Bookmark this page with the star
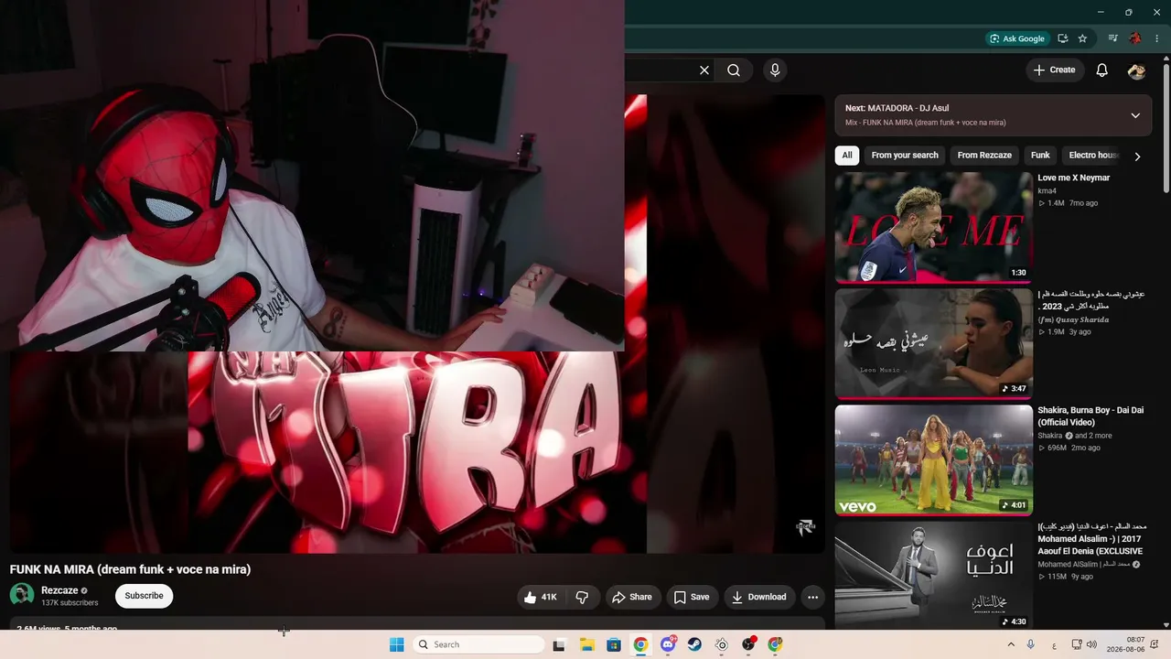Image resolution: width=1171 pixels, height=659 pixels. point(1083,38)
